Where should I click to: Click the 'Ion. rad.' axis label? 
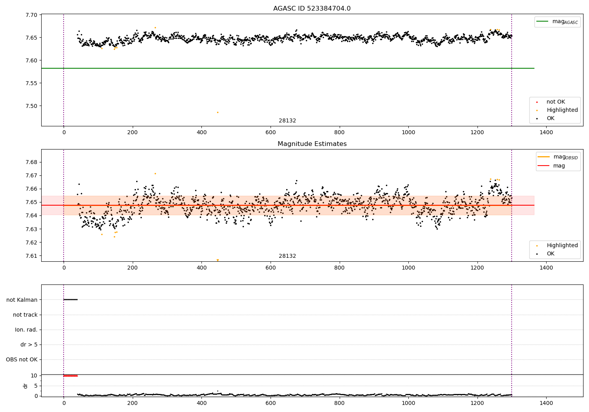(x=26, y=330)
